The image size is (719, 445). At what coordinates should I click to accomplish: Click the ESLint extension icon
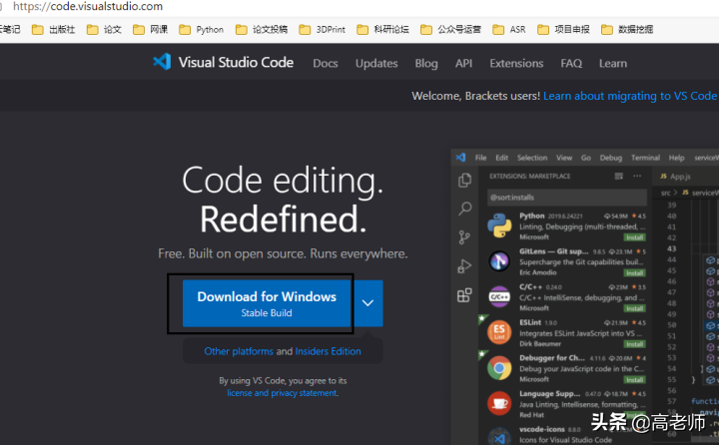click(x=499, y=332)
